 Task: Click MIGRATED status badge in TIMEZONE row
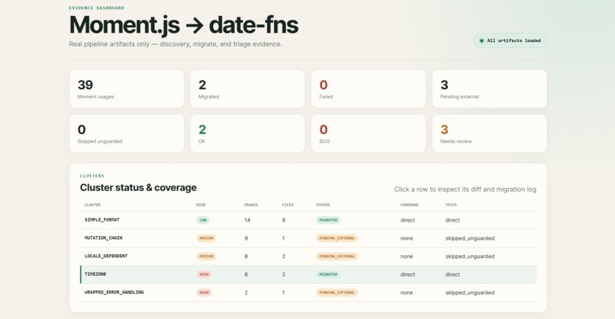click(328, 274)
